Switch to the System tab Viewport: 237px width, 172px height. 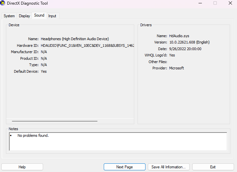coord(9,16)
